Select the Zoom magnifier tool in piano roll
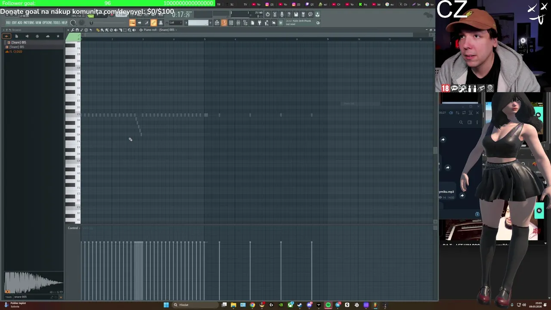Screen dimensions: 551x310 [x=130, y=30]
